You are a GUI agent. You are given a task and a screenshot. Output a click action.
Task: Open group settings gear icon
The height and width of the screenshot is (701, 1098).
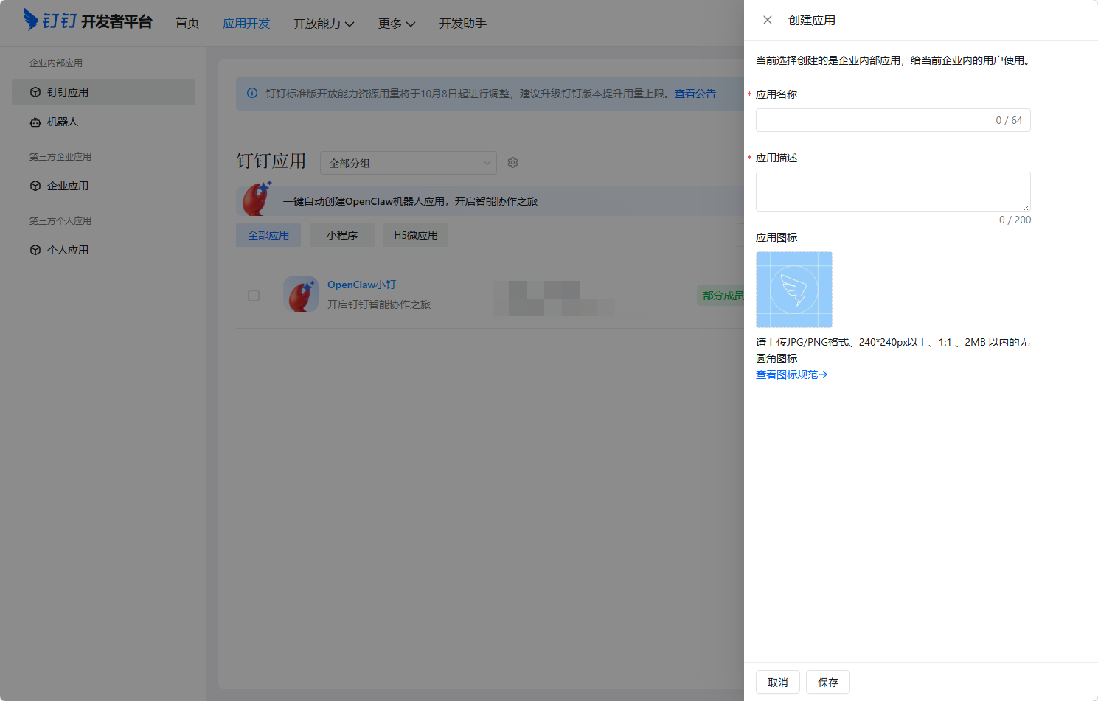pyautogui.click(x=512, y=162)
